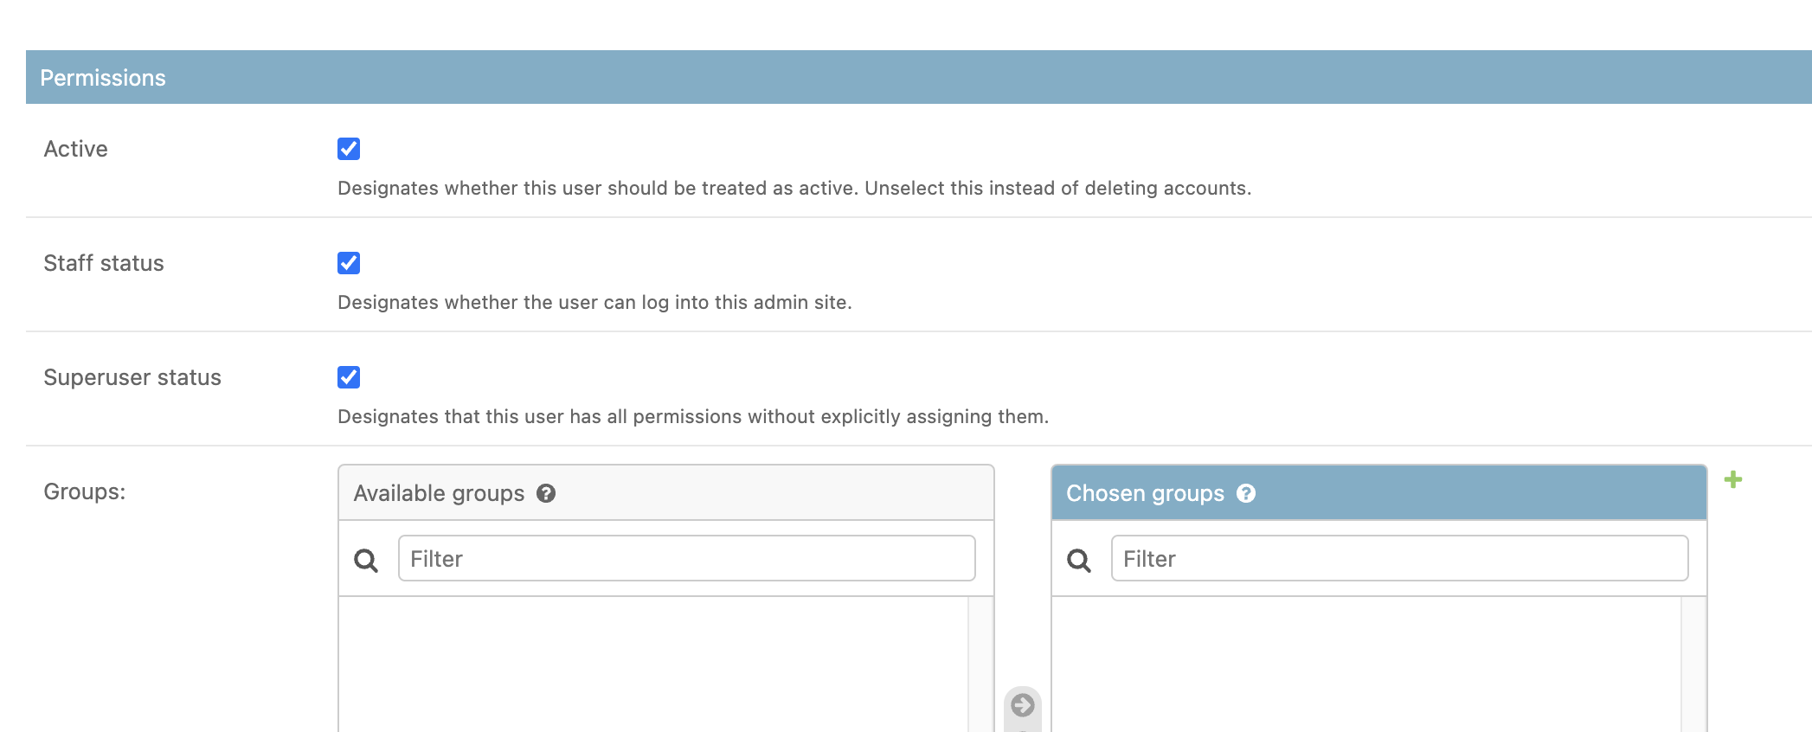The image size is (1812, 732).
Task: Click the right arrow to choose selected groups
Action: click(x=1023, y=706)
